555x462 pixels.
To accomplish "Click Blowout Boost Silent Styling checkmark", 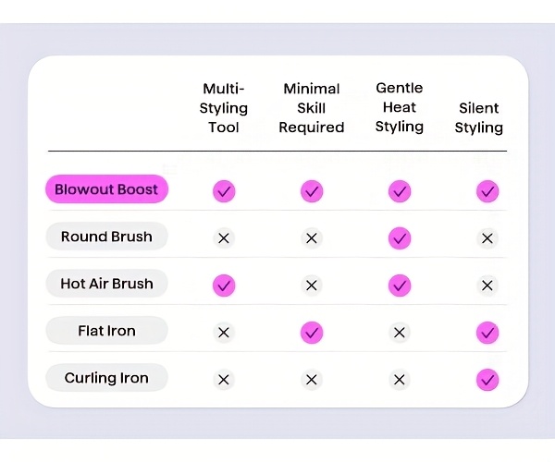I will point(487,191).
